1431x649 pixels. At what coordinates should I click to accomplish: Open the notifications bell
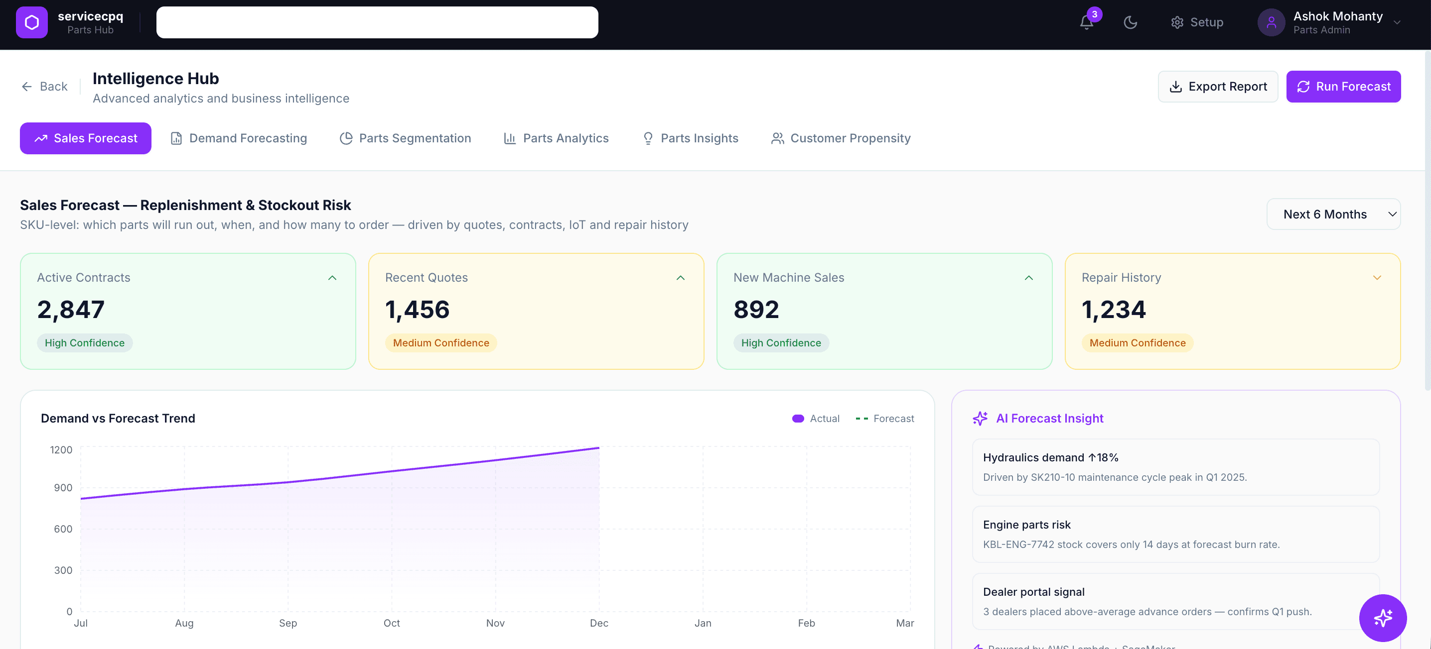[1087, 22]
